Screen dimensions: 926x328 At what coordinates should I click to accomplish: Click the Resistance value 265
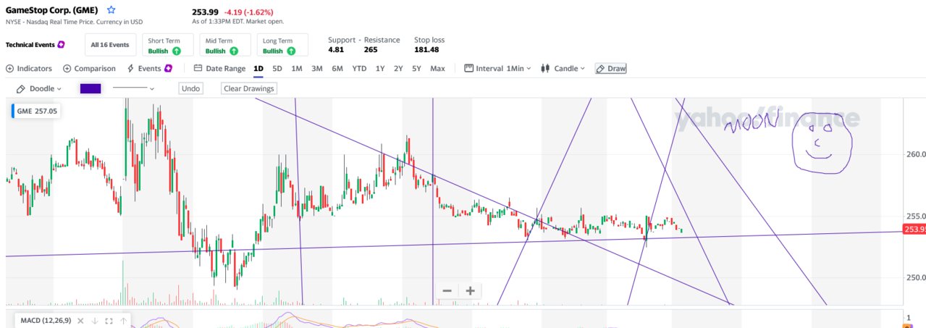pyautogui.click(x=371, y=50)
